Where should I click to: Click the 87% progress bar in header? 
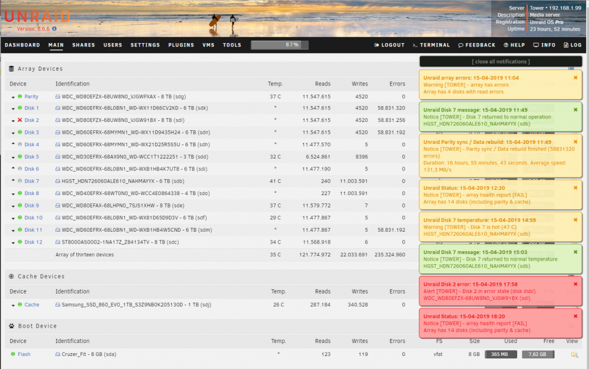[279, 45]
